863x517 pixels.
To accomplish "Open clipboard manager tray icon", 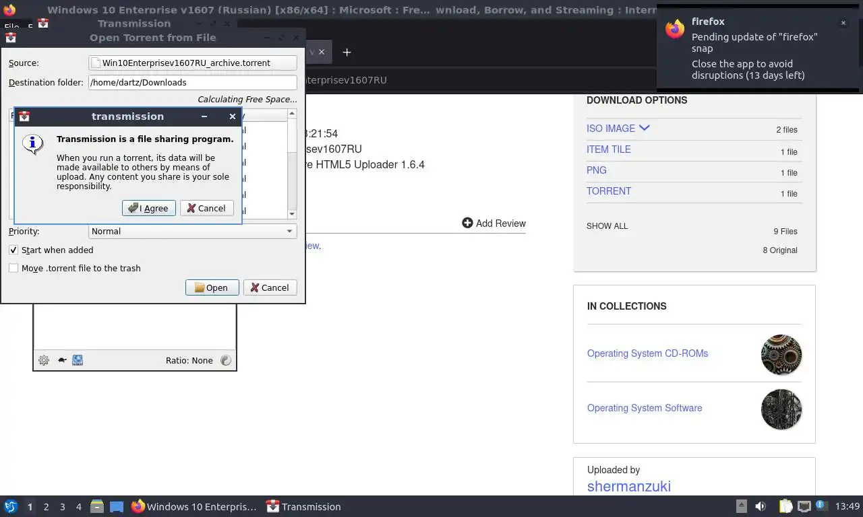I will click(x=785, y=506).
